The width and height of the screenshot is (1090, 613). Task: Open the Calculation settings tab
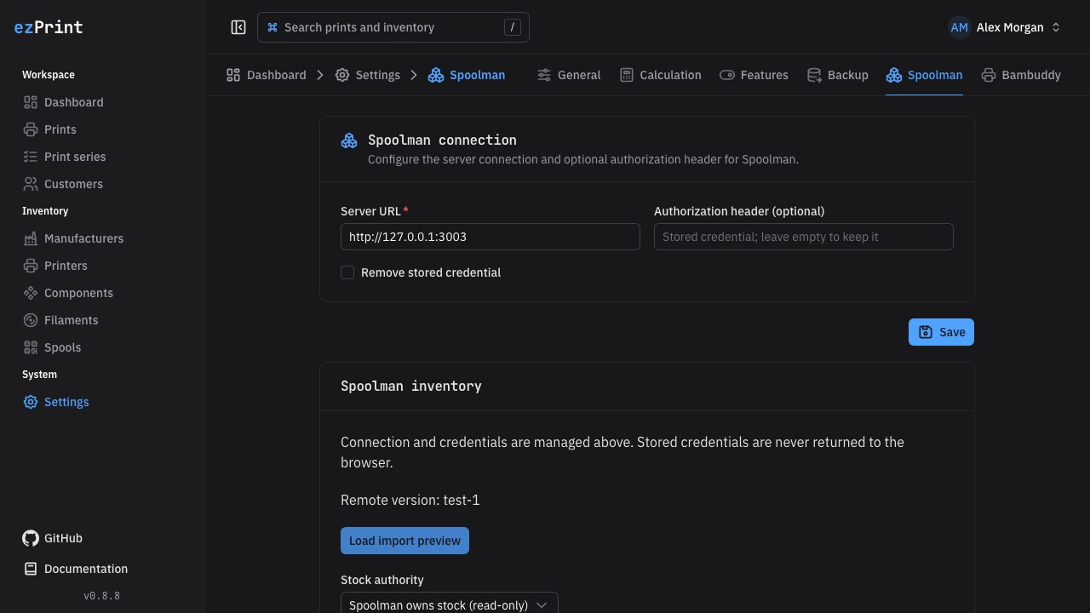pos(660,75)
